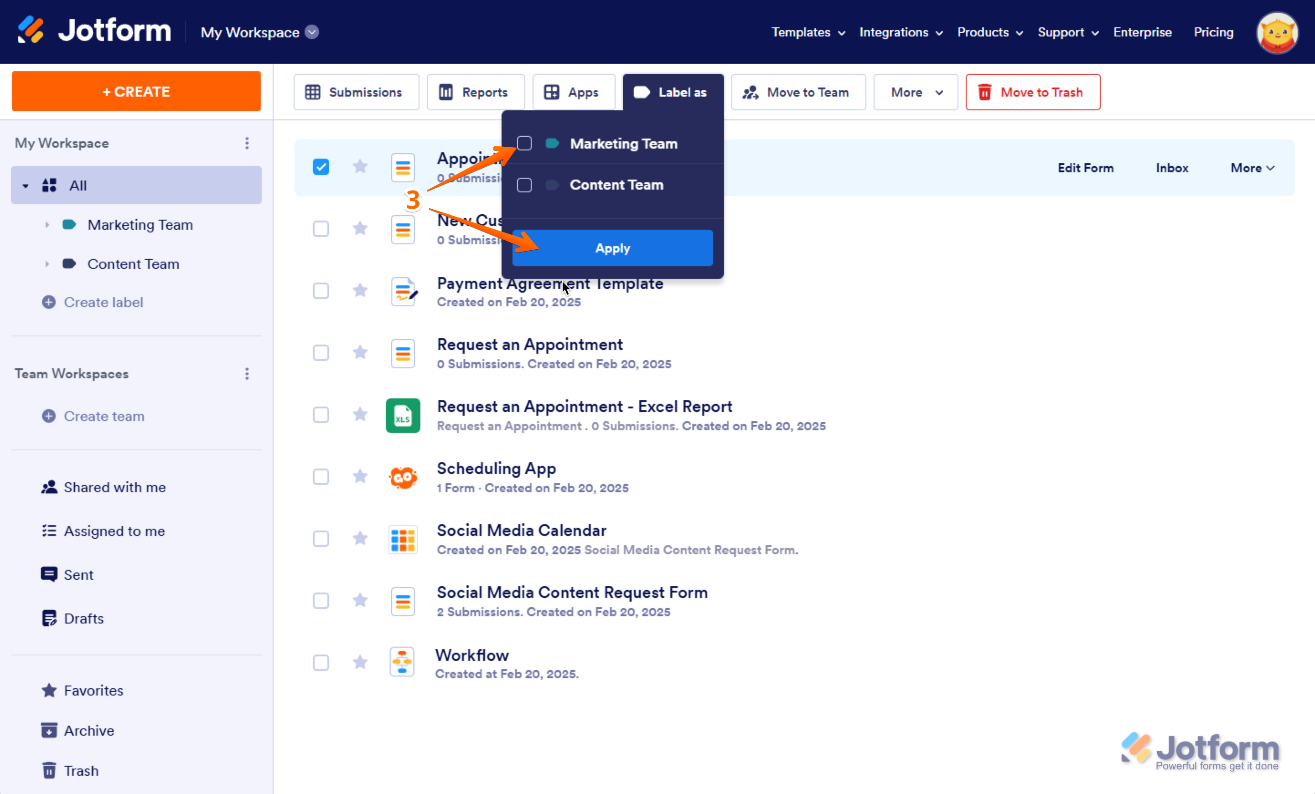Check the Content Team label checkbox

point(524,185)
